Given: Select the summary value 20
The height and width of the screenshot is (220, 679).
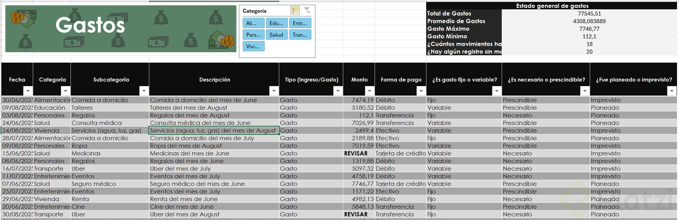Looking at the screenshot, I should pos(590,52).
